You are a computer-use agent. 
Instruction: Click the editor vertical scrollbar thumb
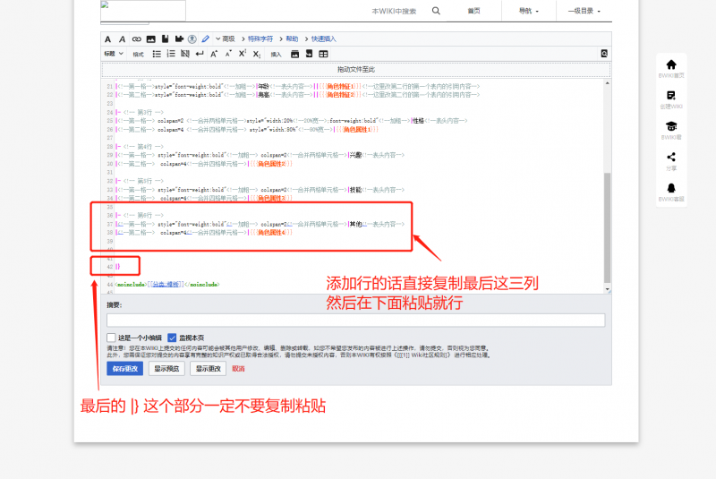tap(607, 227)
